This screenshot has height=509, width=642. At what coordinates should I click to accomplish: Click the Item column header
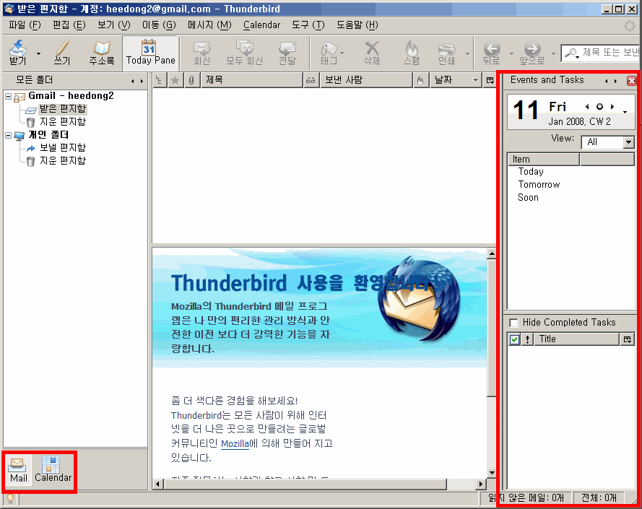click(x=543, y=160)
